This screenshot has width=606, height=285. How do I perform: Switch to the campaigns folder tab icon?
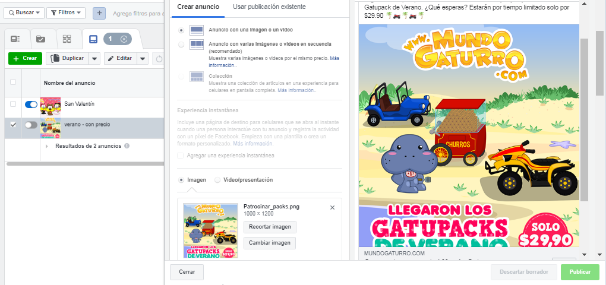[40, 39]
